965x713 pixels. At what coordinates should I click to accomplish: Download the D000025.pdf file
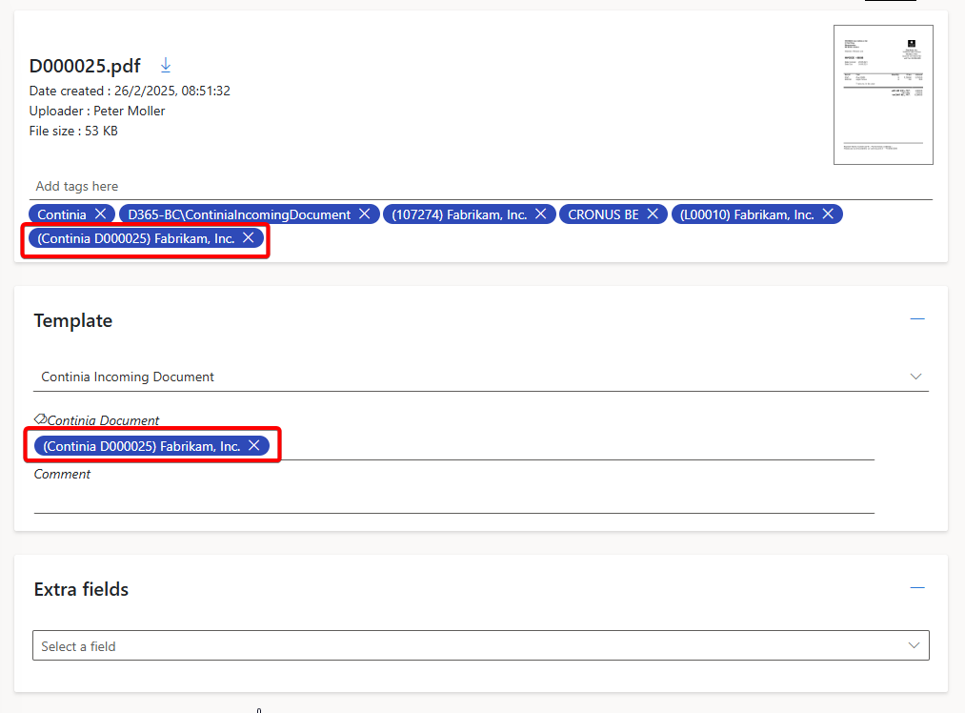point(166,65)
